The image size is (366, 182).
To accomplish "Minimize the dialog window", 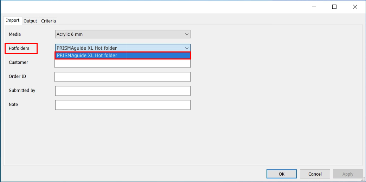I will coord(313,7).
